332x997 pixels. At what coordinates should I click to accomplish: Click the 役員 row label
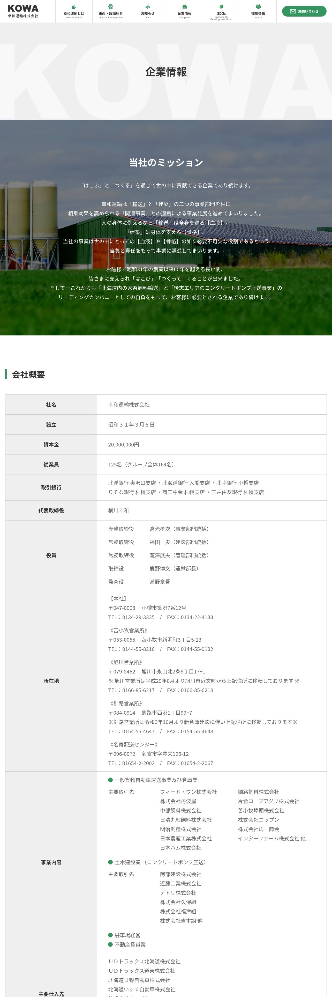(x=51, y=555)
